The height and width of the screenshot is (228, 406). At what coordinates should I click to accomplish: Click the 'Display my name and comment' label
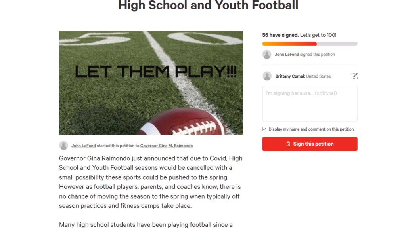[311, 129]
